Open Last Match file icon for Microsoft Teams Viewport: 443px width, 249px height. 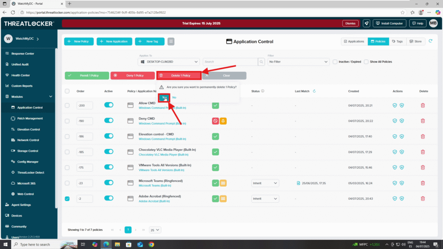point(299,183)
